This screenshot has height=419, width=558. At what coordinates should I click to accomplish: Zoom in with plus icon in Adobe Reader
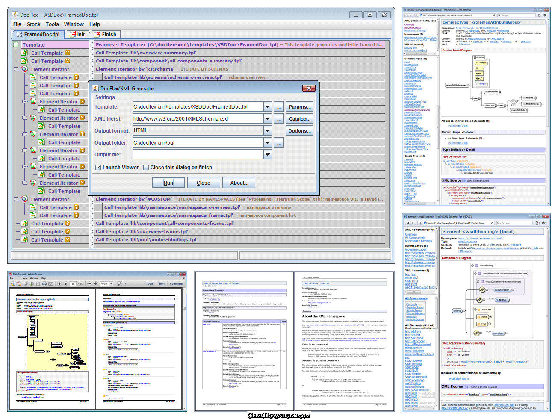click(95, 283)
